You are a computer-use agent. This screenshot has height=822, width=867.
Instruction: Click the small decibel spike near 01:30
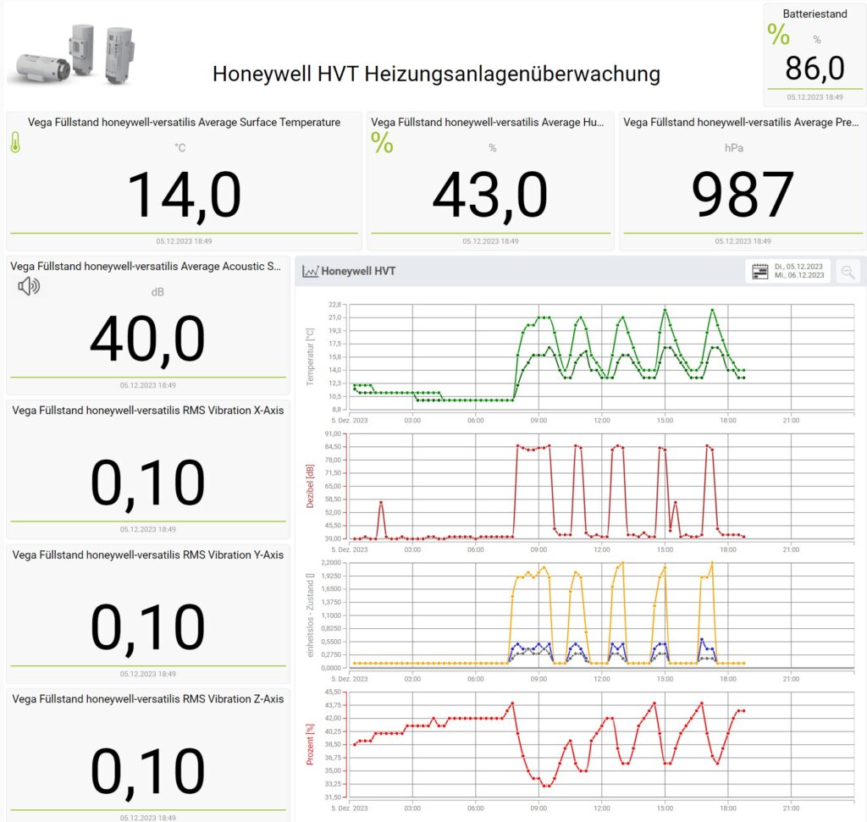point(380,503)
